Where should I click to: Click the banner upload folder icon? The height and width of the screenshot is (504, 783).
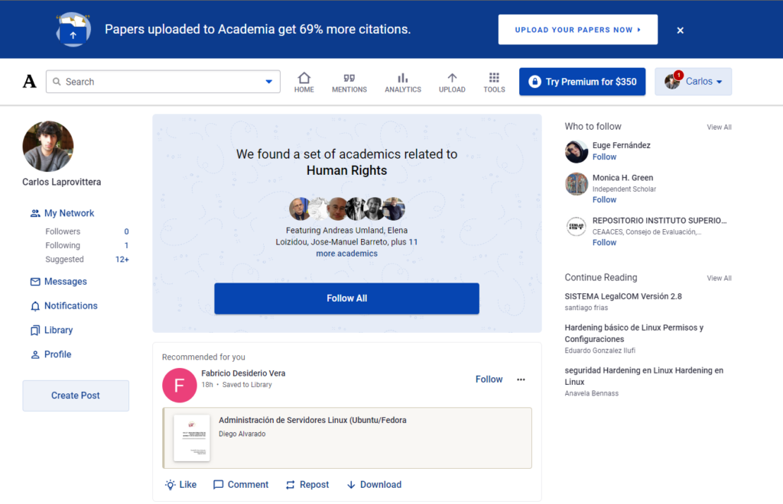point(73,30)
